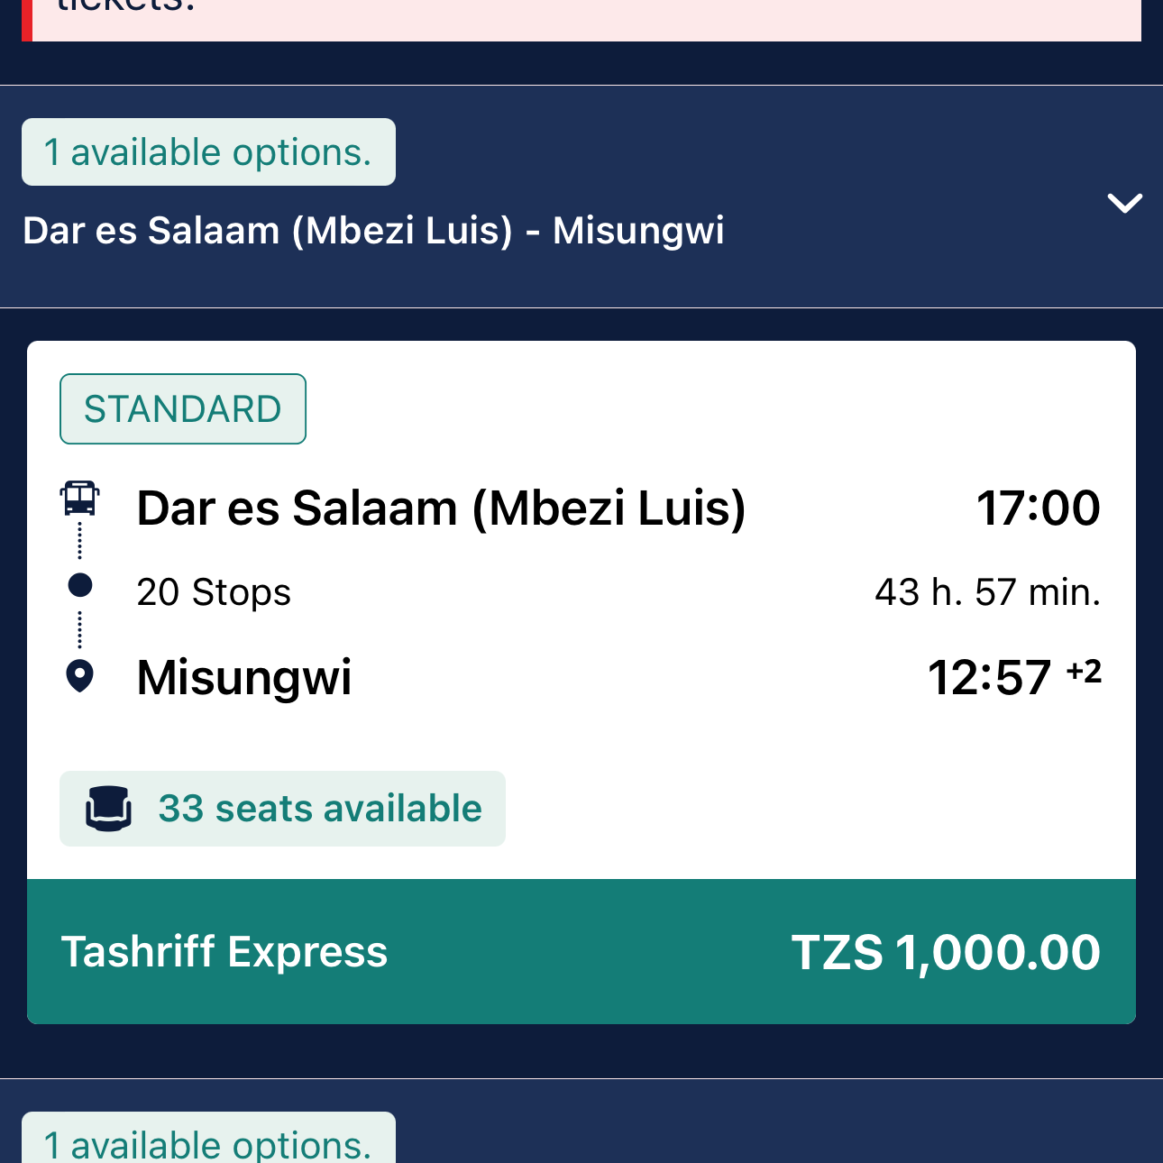
Task: Tap the pink alert banner about tickets
Action: click(x=581, y=20)
